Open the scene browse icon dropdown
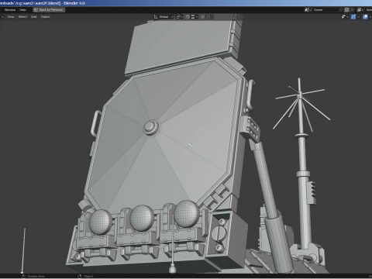The width and height of the screenshot is (372, 279). [308, 10]
